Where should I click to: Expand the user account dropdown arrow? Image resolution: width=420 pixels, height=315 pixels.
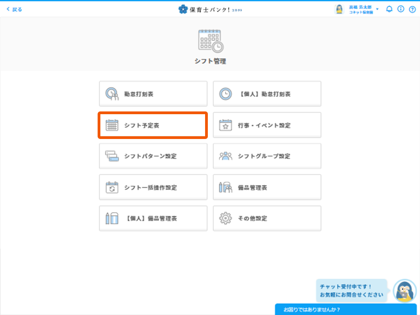377,9
